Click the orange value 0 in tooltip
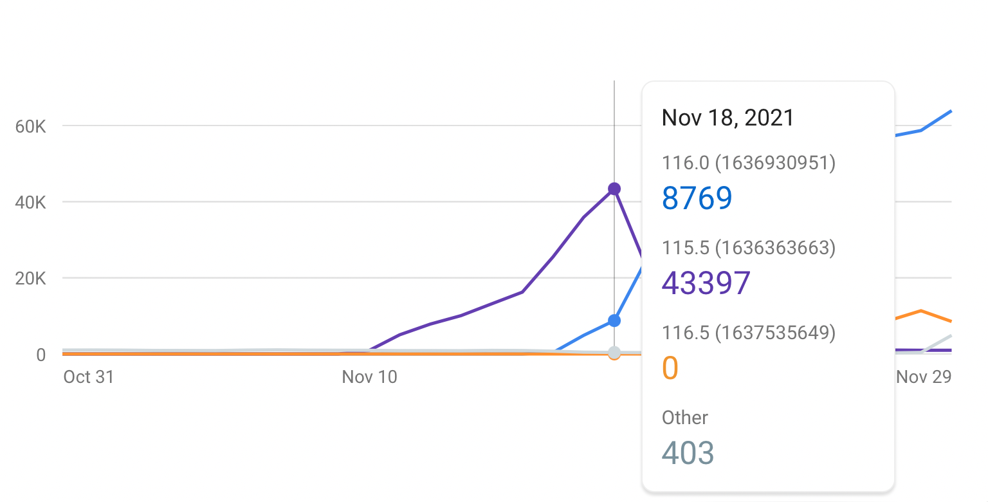The width and height of the screenshot is (988, 502). pos(670,368)
